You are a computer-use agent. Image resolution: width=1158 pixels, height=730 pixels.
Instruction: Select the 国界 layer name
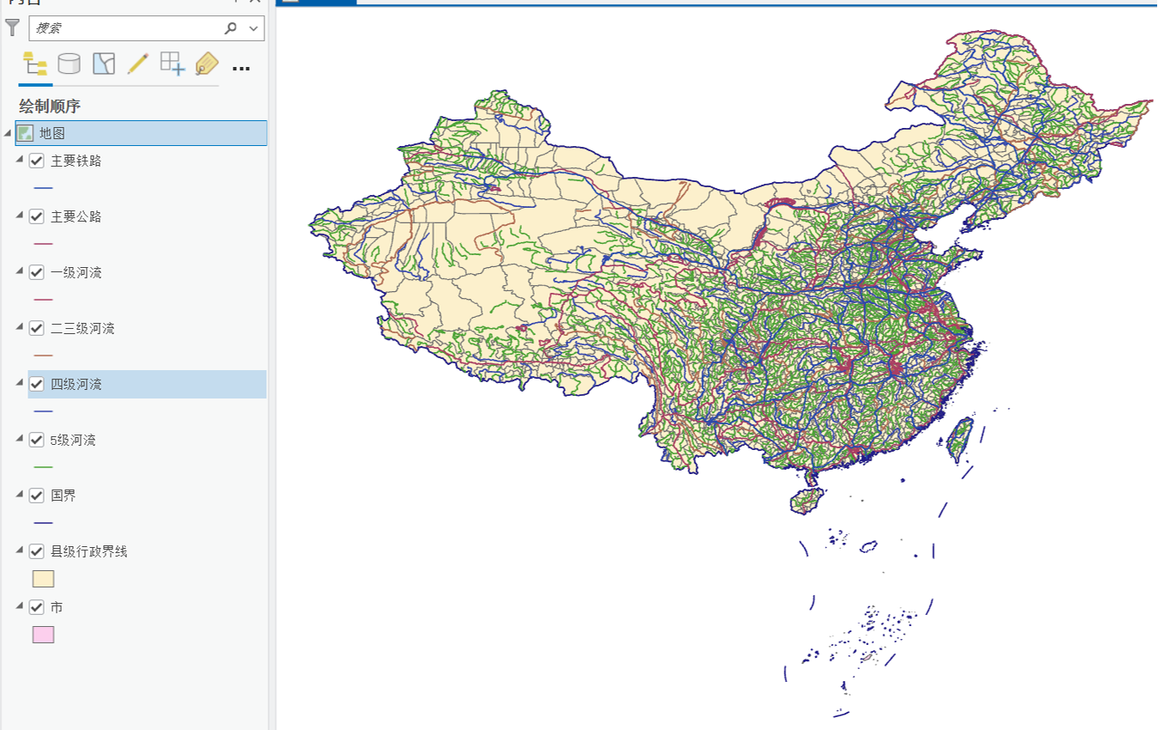tap(64, 496)
